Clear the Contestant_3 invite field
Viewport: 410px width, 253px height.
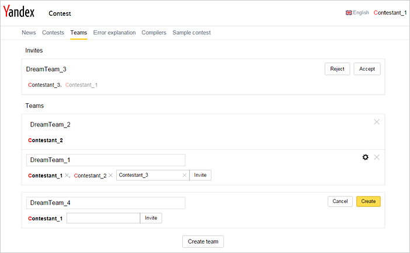[x=185, y=175]
